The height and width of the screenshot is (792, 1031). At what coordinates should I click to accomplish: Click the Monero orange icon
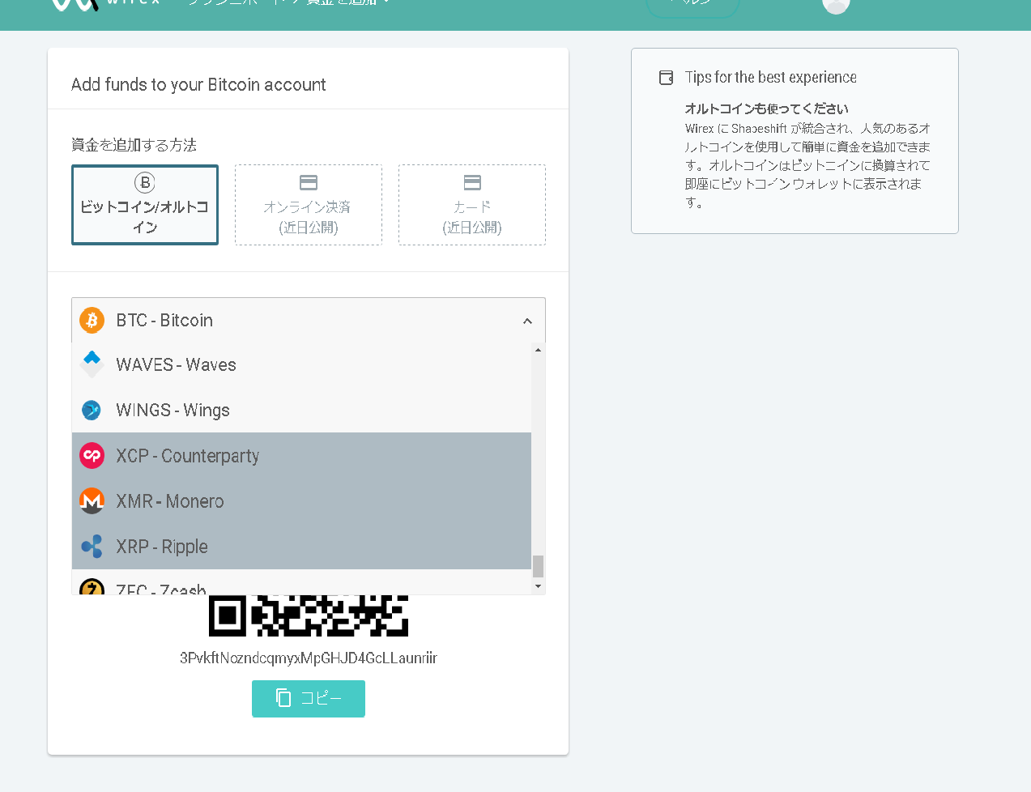[x=92, y=501]
